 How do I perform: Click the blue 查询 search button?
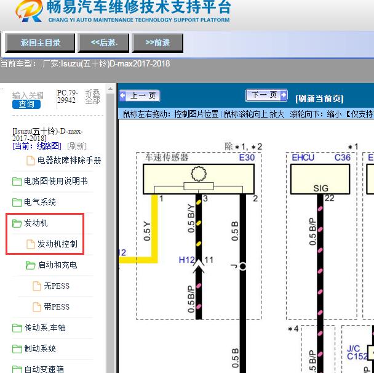pyautogui.click(x=26, y=104)
